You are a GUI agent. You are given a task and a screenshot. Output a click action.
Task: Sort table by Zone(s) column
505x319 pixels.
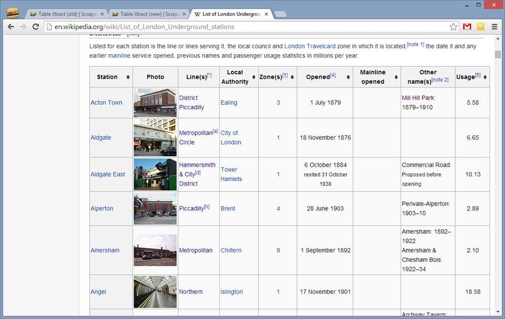click(292, 77)
